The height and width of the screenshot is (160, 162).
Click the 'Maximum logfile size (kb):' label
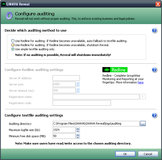pyautogui.click(x=25, y=130)
